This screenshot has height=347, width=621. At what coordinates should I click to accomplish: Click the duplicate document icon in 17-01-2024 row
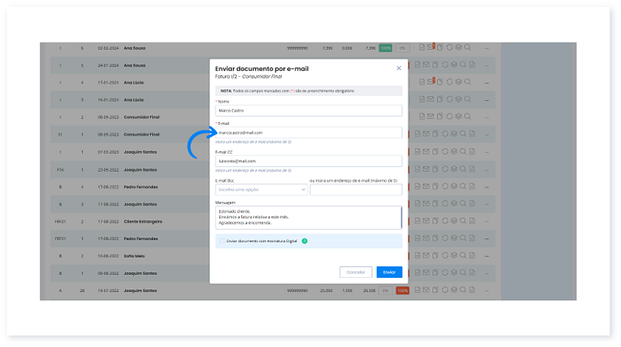click(x=439, y=82)
